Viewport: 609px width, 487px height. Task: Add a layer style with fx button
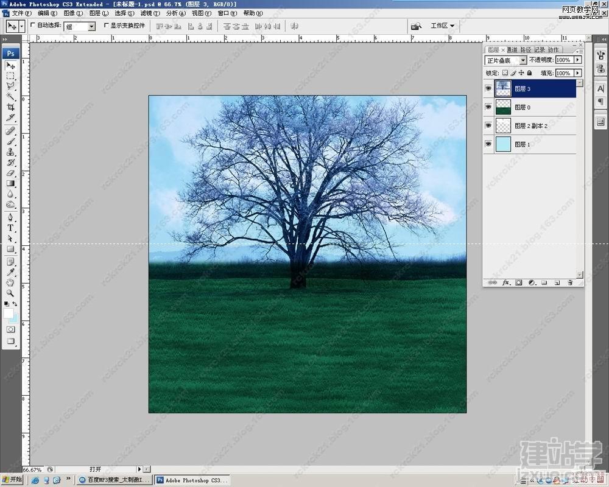(x=505, y=282)
